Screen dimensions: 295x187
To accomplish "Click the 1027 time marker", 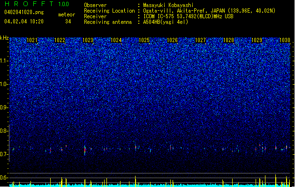I will tap(201, 40).
